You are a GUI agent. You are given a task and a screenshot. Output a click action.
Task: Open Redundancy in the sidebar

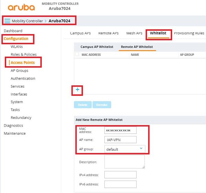click(21, 118)
